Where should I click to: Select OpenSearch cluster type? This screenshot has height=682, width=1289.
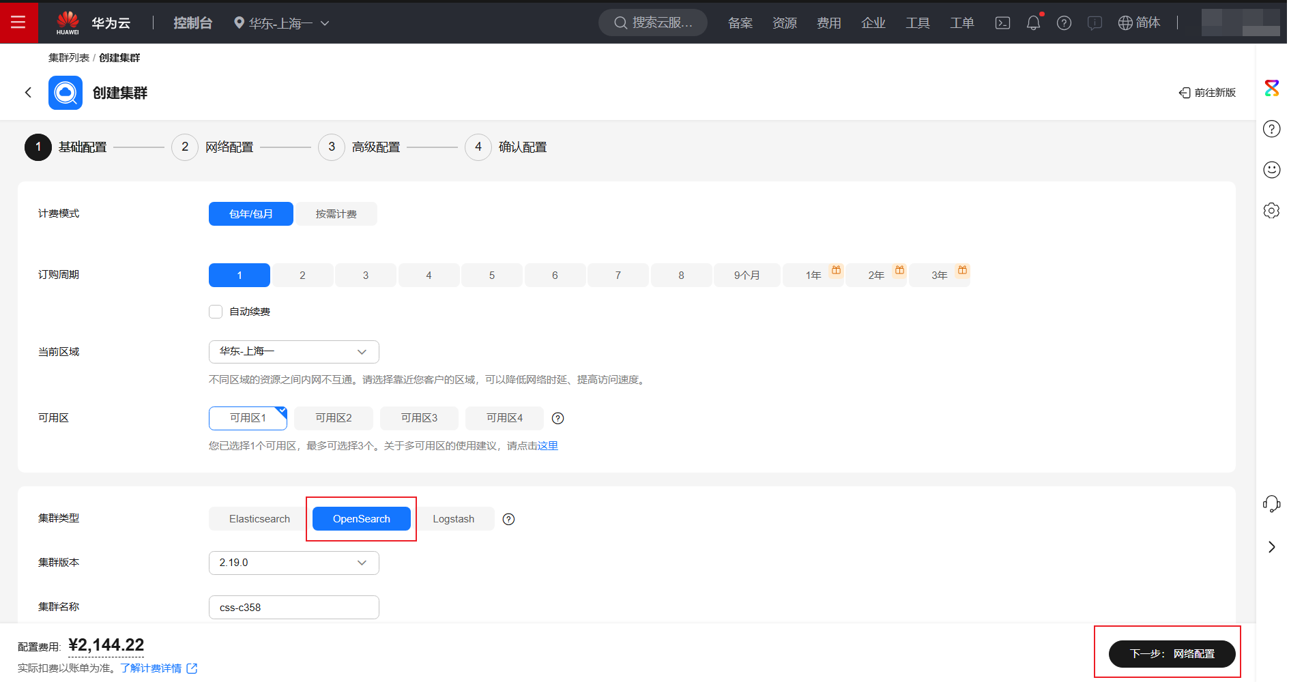(362, 519)
